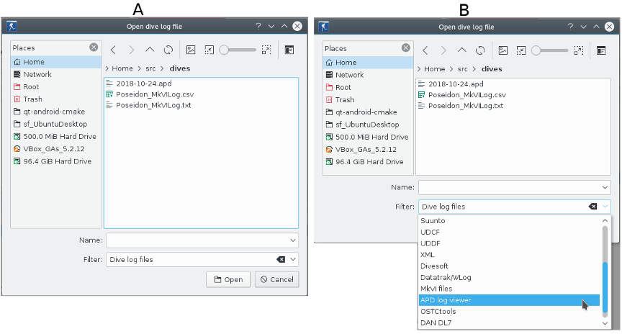Open the Name history dropdown in dialog A
The height and width of the screenshot is (334, 622).
pos(293,240)
